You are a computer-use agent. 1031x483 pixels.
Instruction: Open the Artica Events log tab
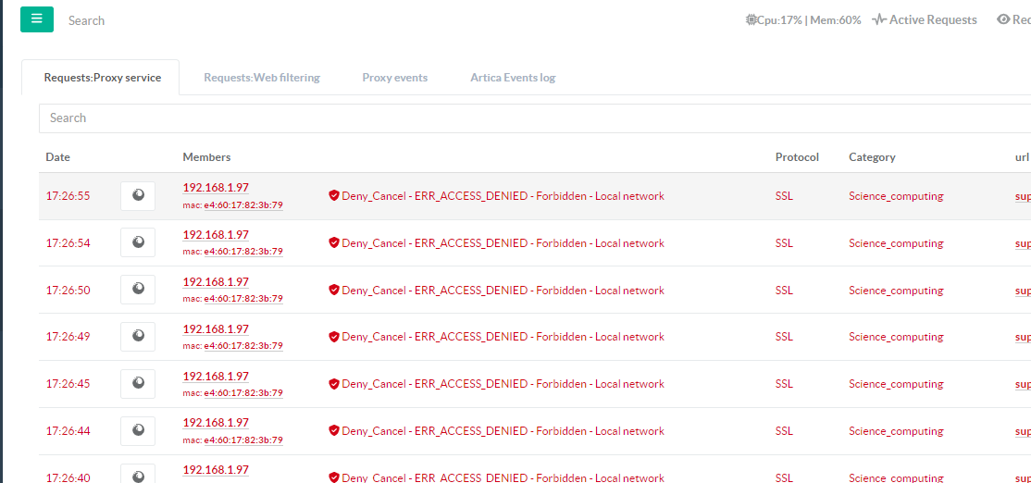[x=513, y=78]
